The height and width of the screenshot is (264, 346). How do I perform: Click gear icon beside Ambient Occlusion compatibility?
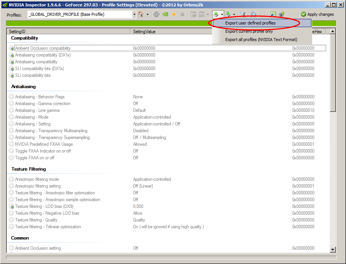coord(12,48)
